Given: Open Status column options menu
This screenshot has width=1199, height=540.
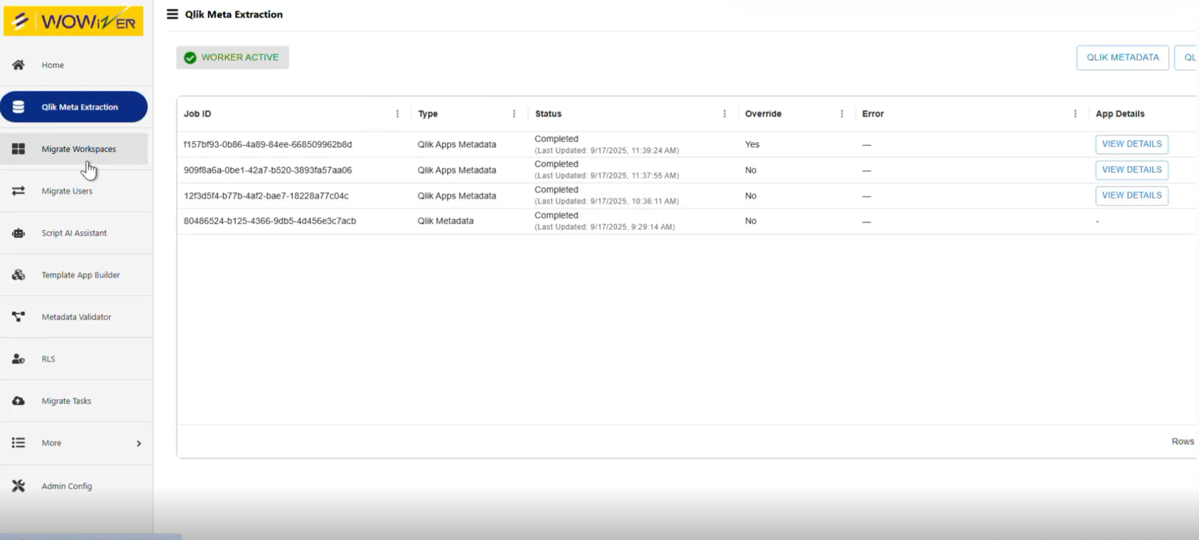Looking at the screenshot, I should pyautogui.click(x=724, y=114).
